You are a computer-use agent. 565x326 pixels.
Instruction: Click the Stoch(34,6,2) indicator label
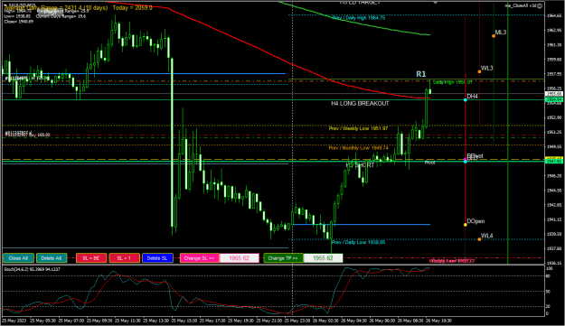(x=32, y=269)
